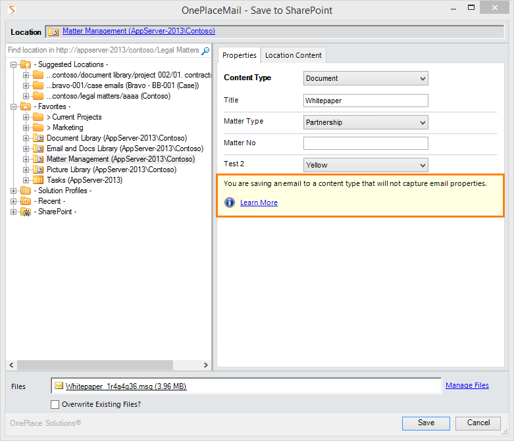Expand the Solution Profiles node
Image resolution: width=514 pixels, height=441 pixels.
point(13,191)
